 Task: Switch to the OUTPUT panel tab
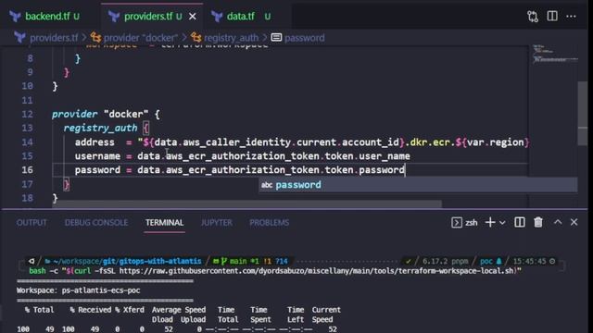(x=32, y=223)
